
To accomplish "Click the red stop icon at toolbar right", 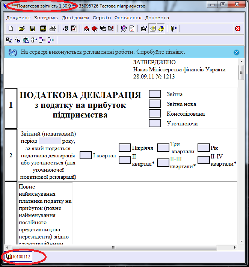I will 238,29.
